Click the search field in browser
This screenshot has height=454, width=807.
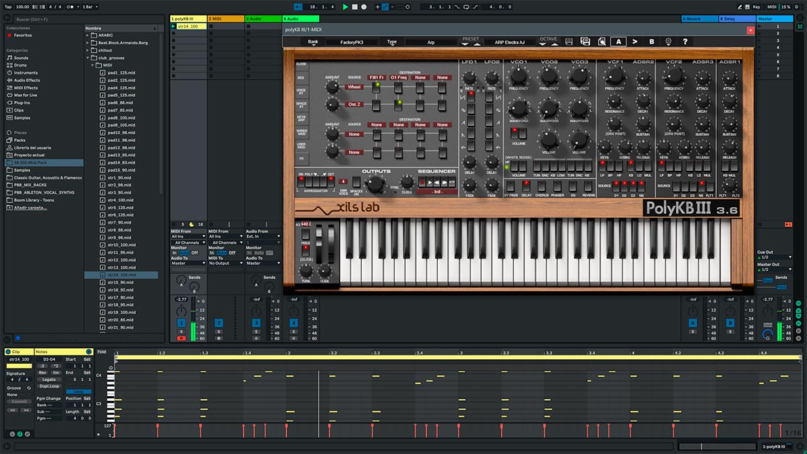87,20
